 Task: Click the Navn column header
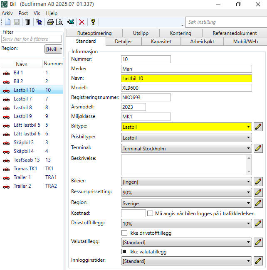[x=22, y=64]
